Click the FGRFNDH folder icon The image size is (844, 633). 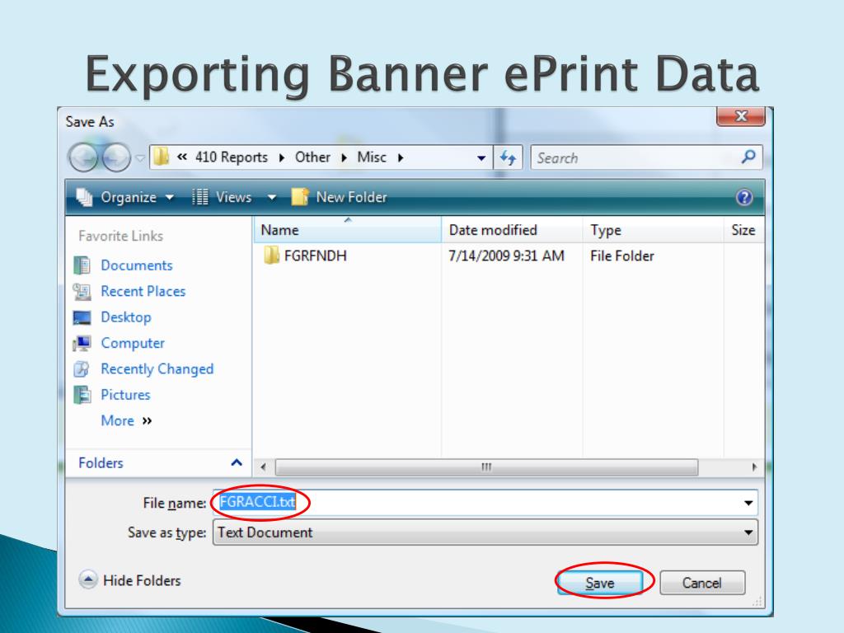(x=271, y=256)
